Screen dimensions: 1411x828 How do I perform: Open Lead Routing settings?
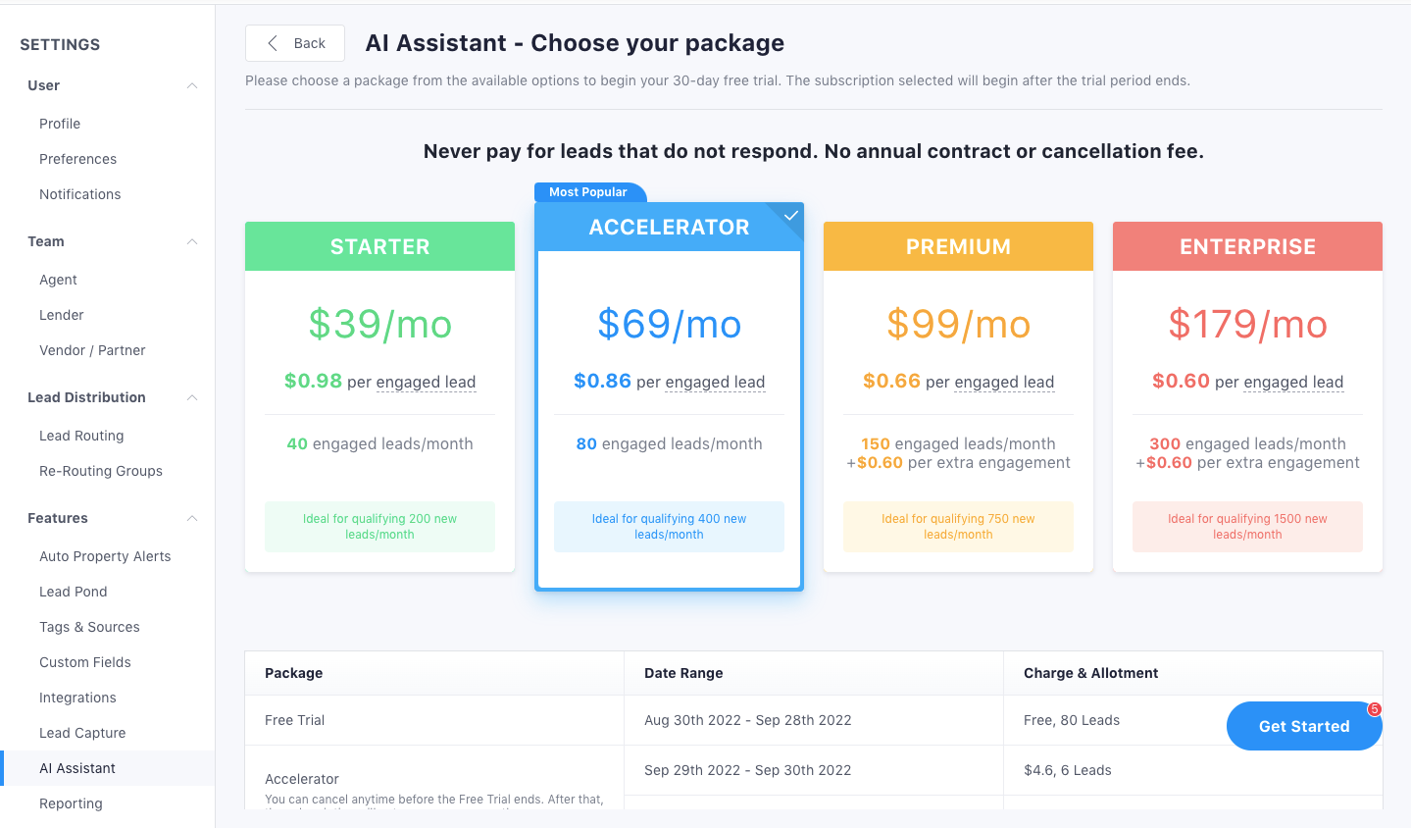coord(81,436)
